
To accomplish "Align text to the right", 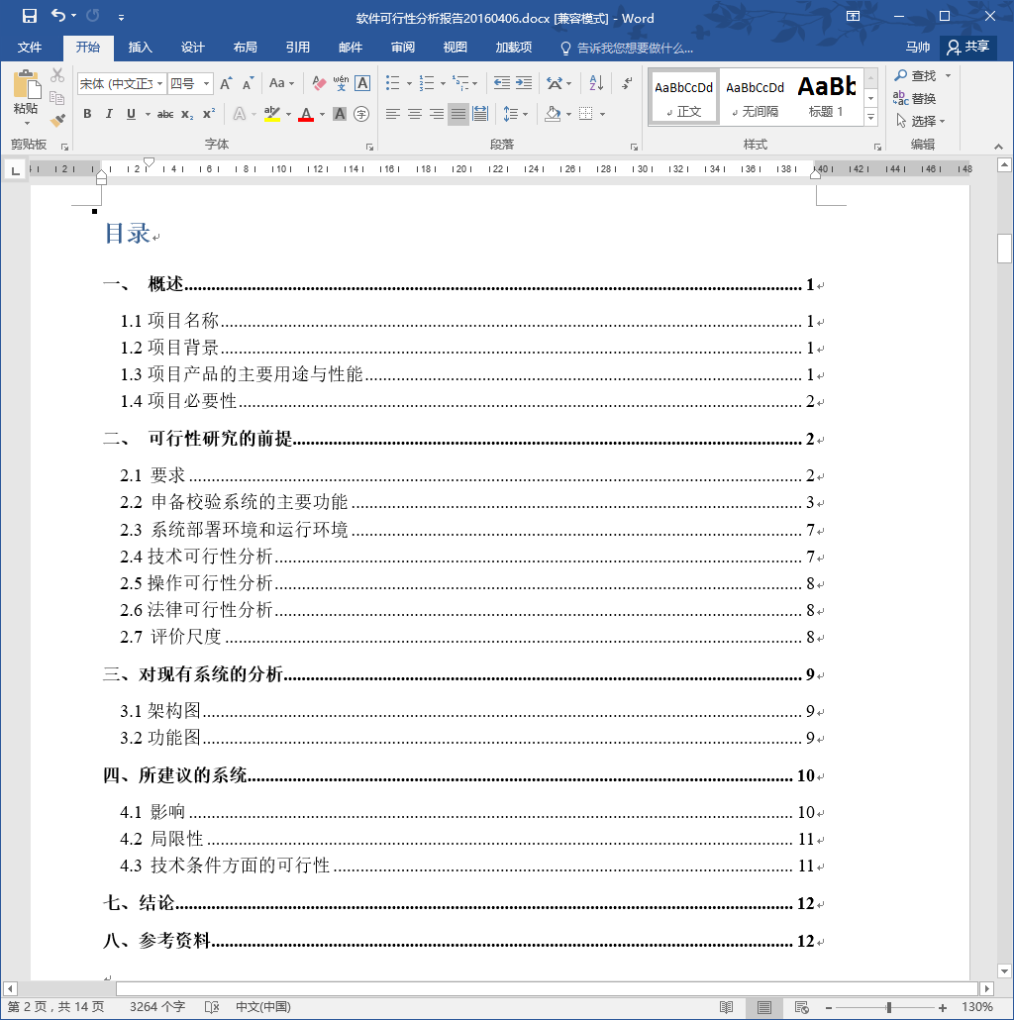I will click(x=437, y=115).
